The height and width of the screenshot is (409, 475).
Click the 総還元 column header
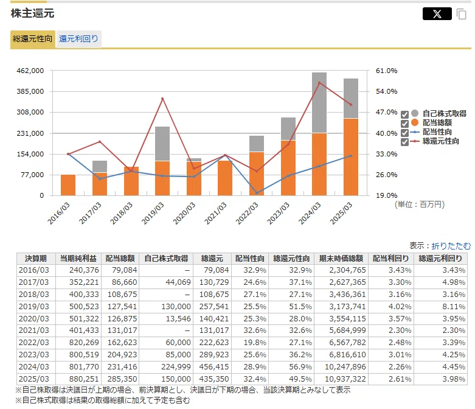tap(212, 259)
